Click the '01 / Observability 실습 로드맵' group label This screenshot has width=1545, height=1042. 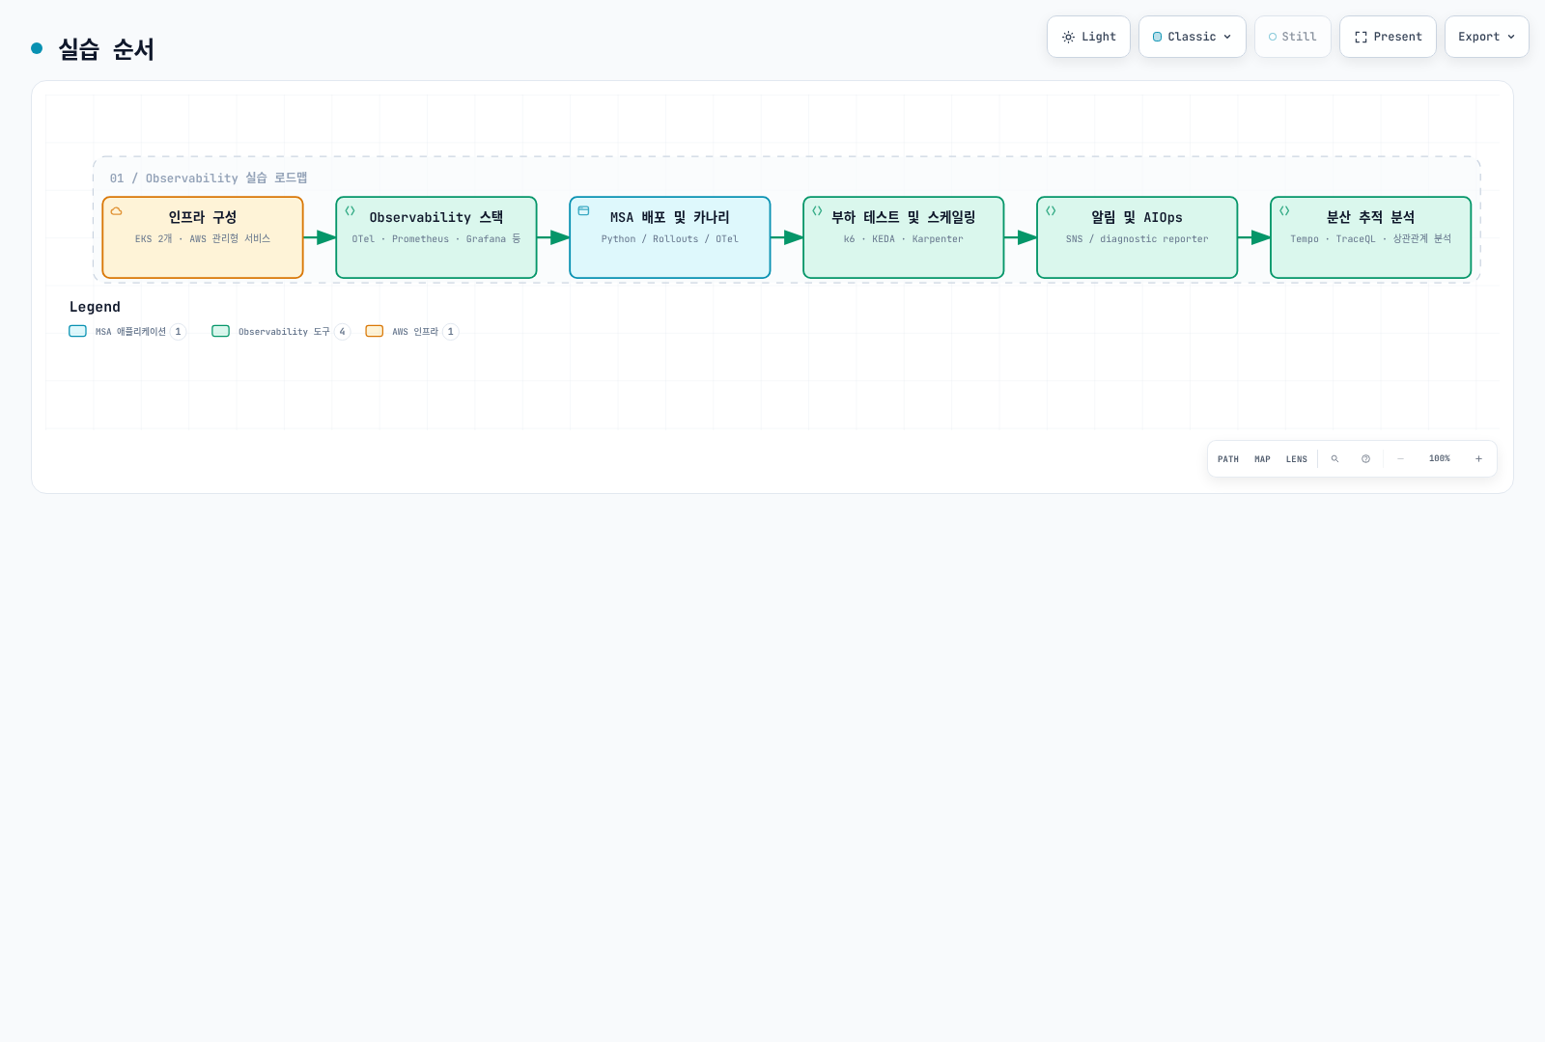coord(209,178)
